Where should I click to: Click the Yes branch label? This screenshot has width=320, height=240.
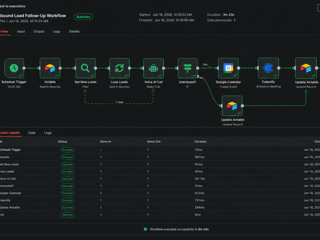point(205,65)
